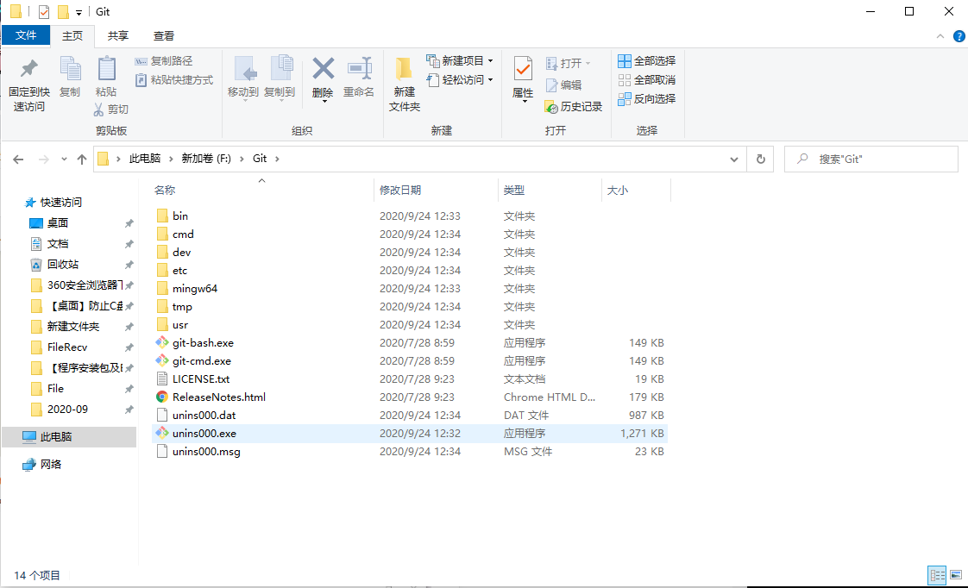Viewport: 968px width, 588px height.
Task: Click the Pin to Quick access icon
Action: click(28, 69)
